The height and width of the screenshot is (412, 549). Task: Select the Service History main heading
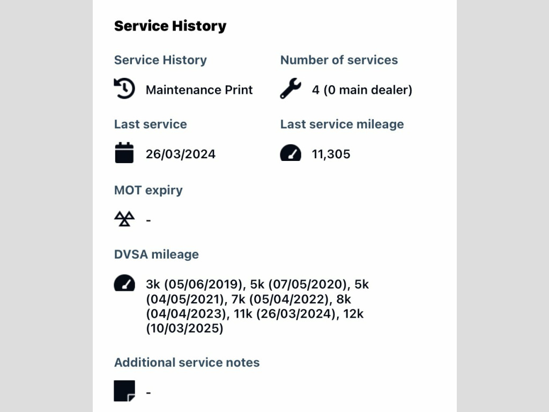pos(170,26)
